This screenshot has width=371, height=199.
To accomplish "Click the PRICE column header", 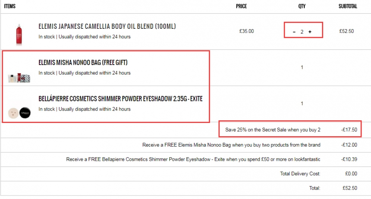I will click(x=241, y=6).
